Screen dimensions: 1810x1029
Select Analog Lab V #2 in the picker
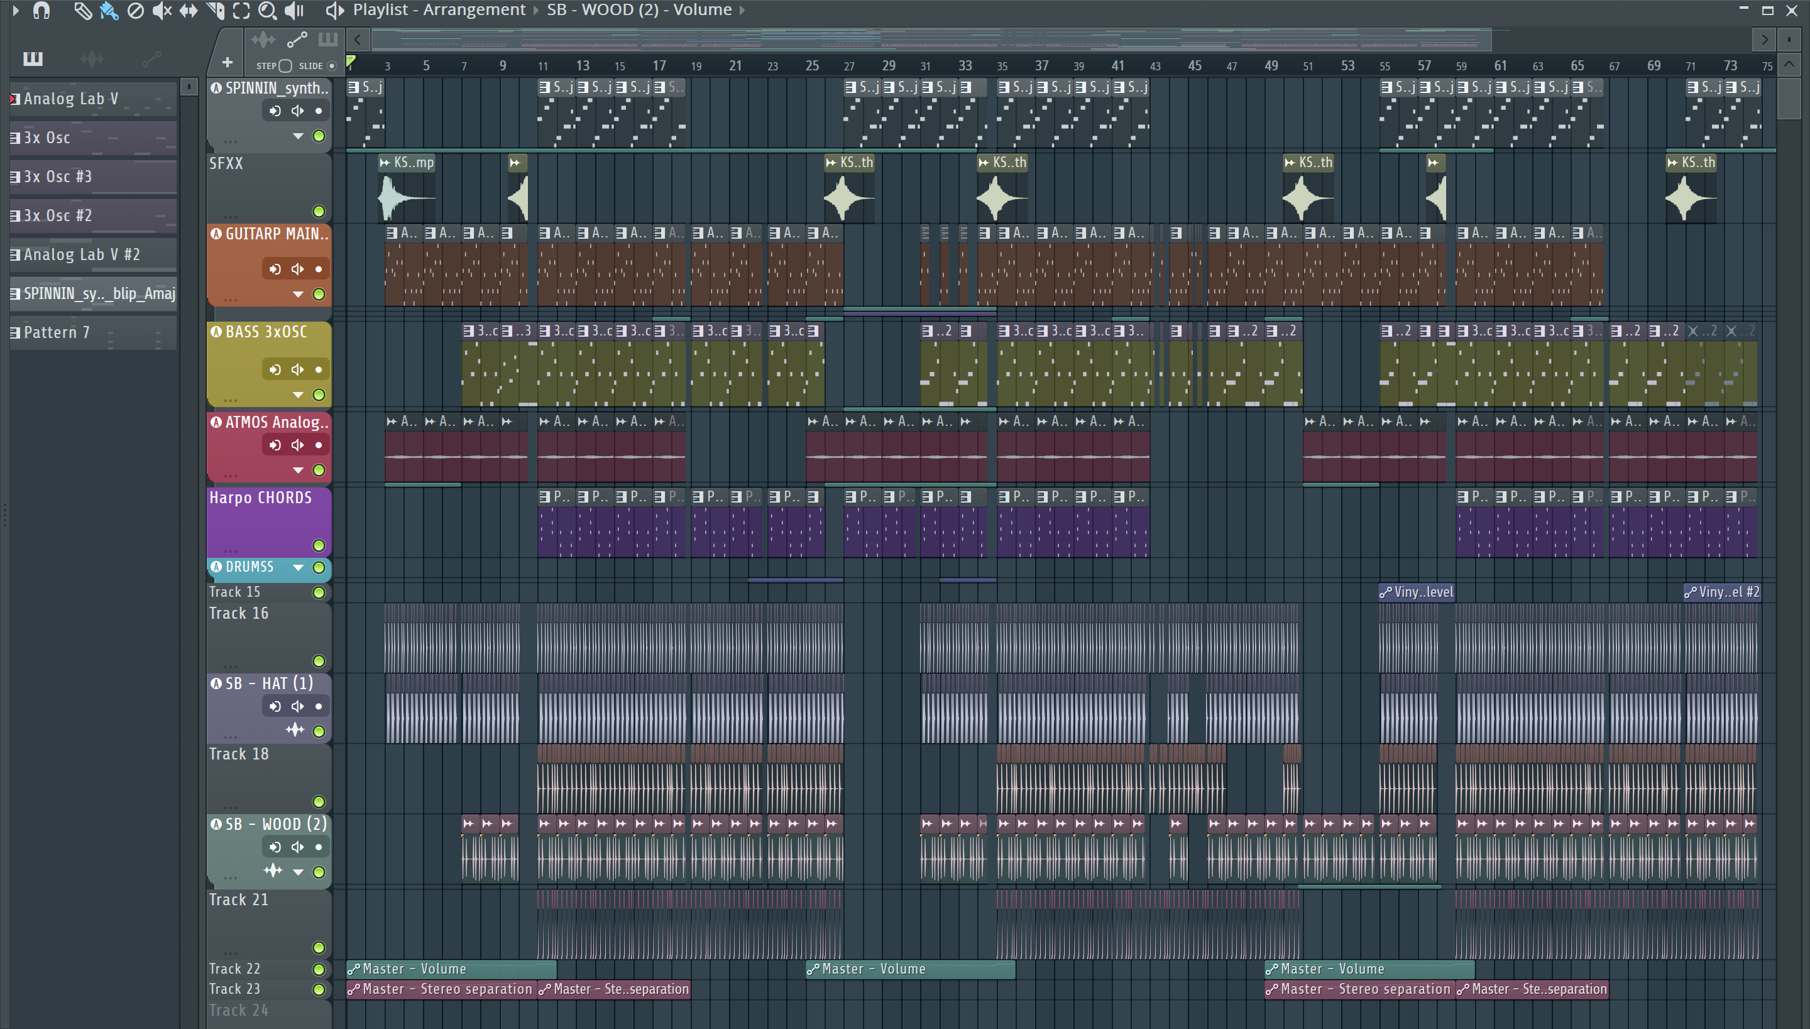click(92, 254)
